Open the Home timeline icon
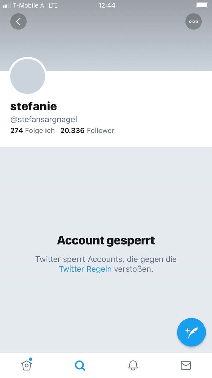Screen dimensions: 212x378 (26, 365)
